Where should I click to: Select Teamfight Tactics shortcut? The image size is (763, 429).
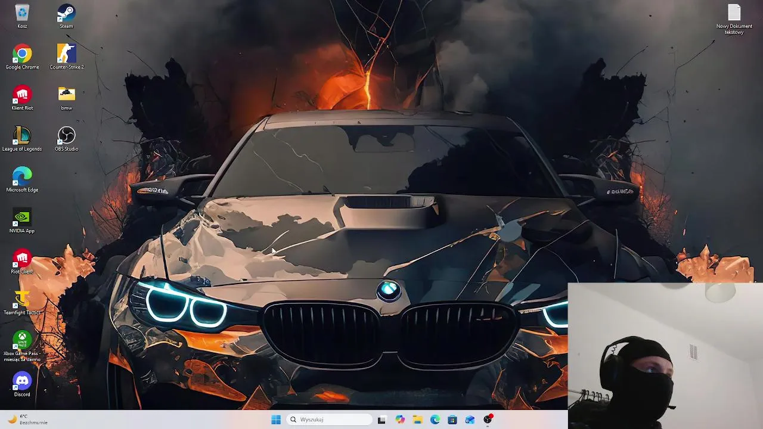coord(22,303)
